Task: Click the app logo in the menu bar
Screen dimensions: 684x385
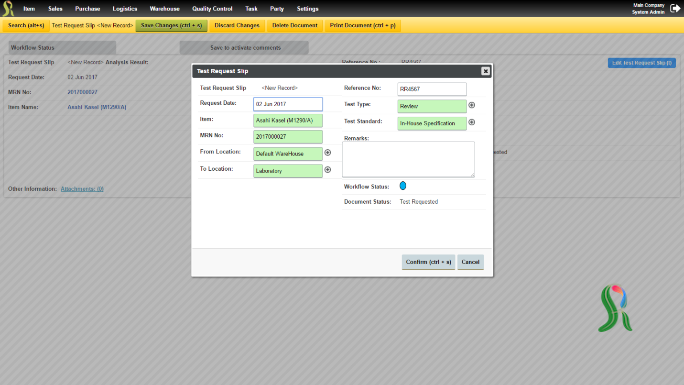Action: [x=8, y=9]
